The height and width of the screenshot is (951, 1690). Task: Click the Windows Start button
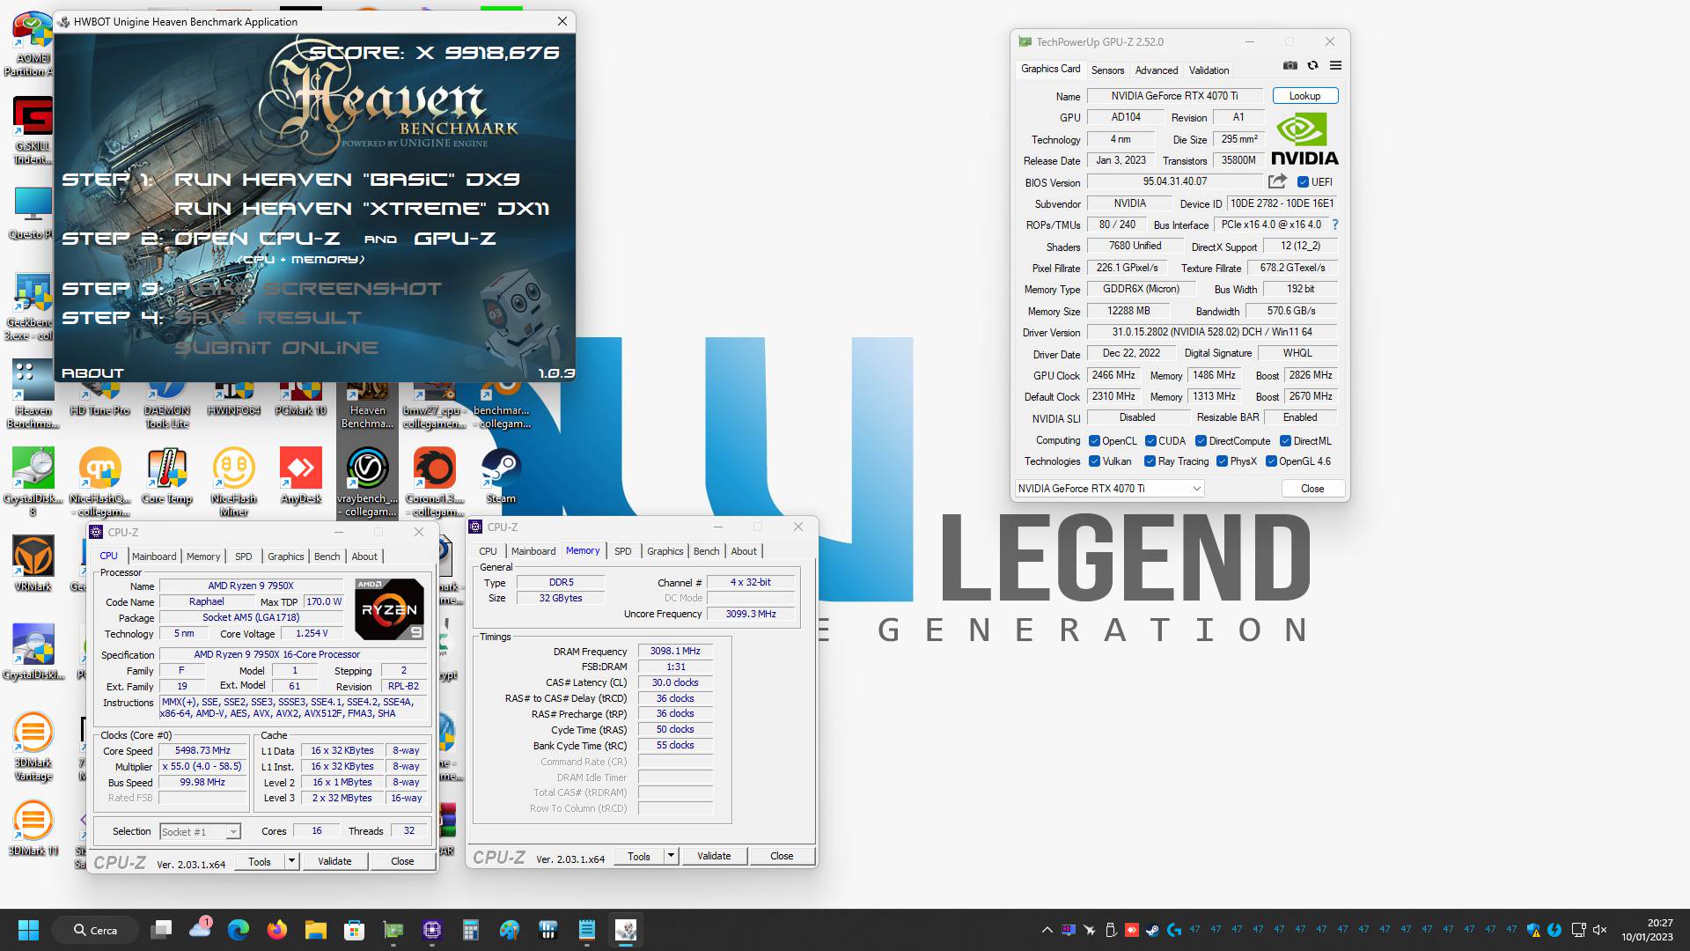29,930
